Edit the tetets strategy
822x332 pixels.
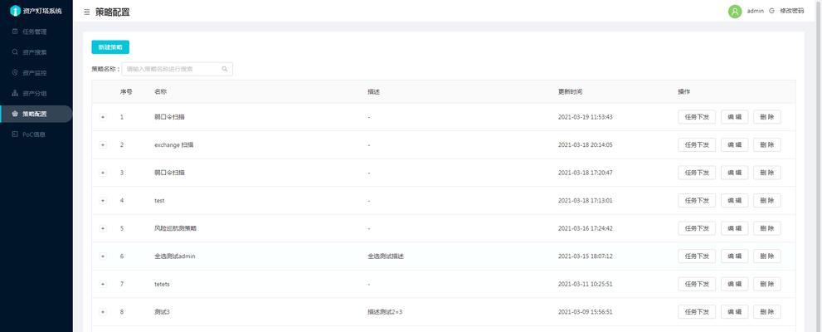point(734,284)
